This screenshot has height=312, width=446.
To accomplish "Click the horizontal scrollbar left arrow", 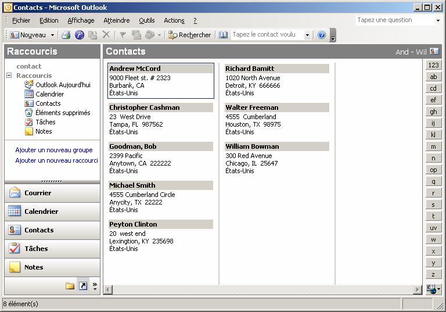I will coord(108,290).
